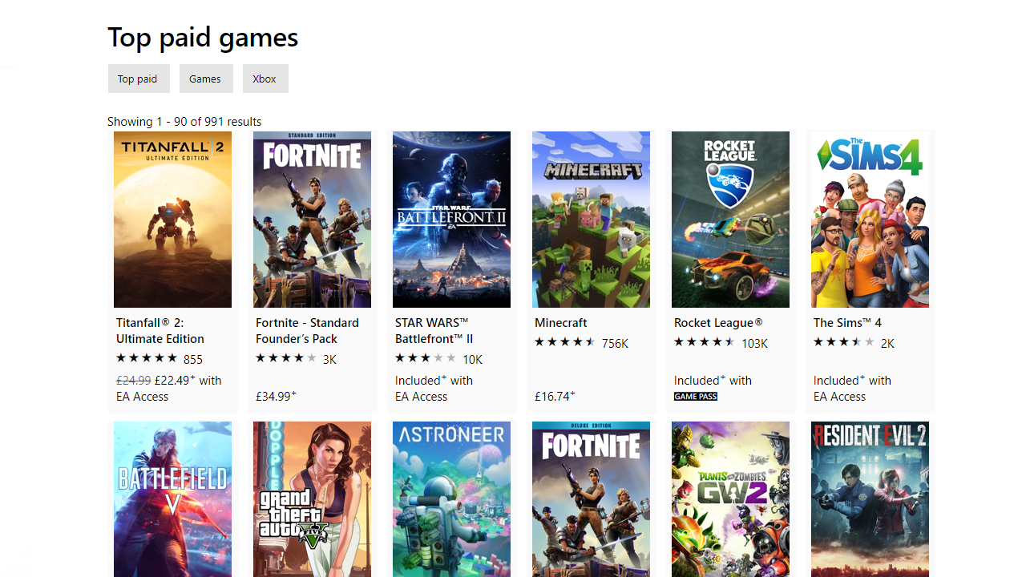The height and width of the screenshot is (577, 1026).
Task: Open the Astroneer game tile
Action: pos(451,498)
